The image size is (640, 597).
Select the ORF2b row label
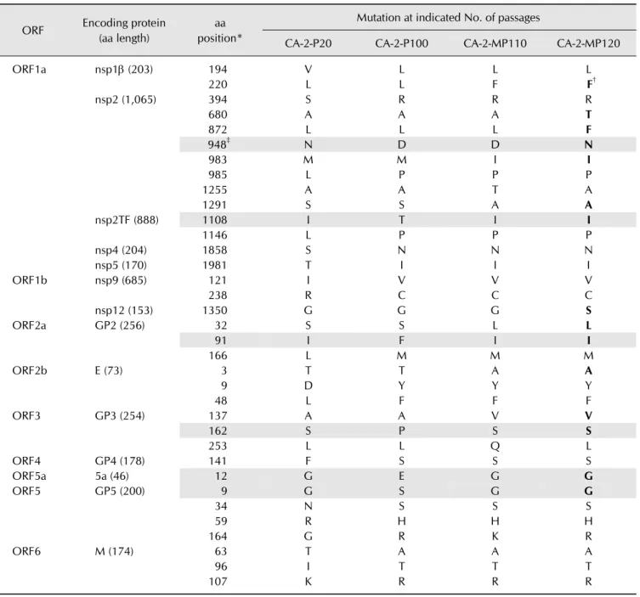coord(30,370)
